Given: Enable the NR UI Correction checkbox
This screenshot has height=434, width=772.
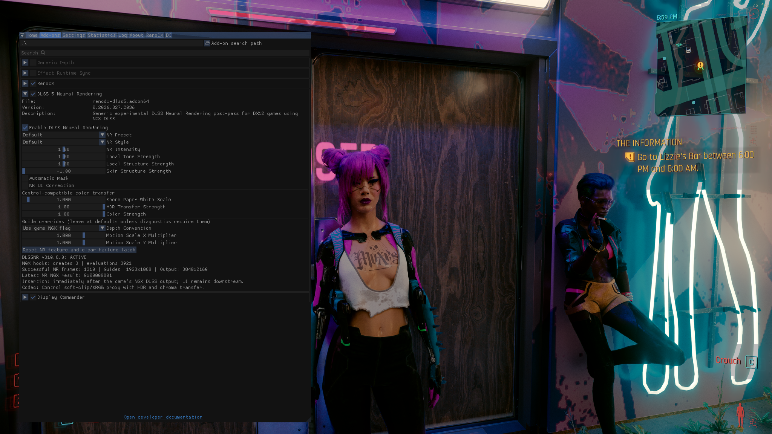Looking at the screenshot, I should [25, 186].
